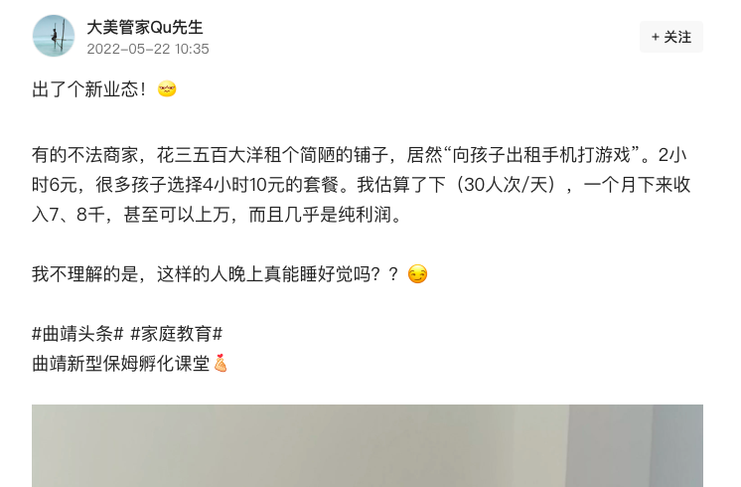Click the headline text 出了个新业态
The image size is (741, 487).
[x=89, y=89]
